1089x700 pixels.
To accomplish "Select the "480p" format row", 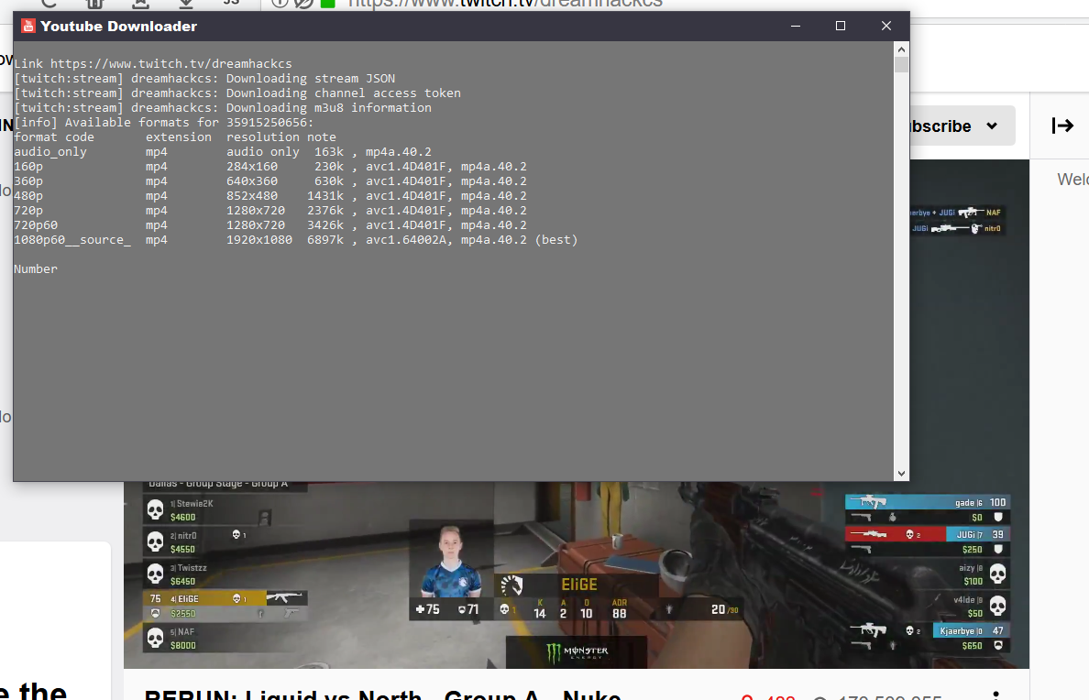I will click(270, 196).
